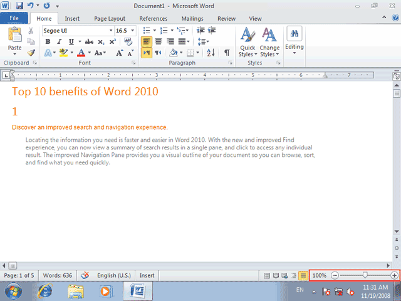Toggle Align Text Left
This screenshot has width=401, height=301.
(x=147, y=41)
